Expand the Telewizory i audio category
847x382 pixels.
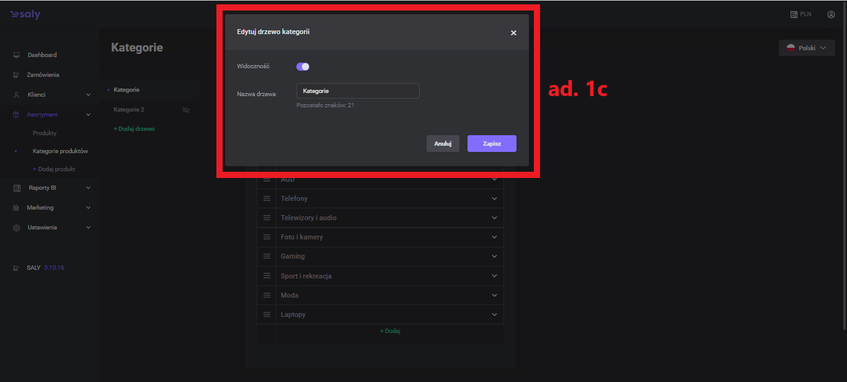click(494, 218)
